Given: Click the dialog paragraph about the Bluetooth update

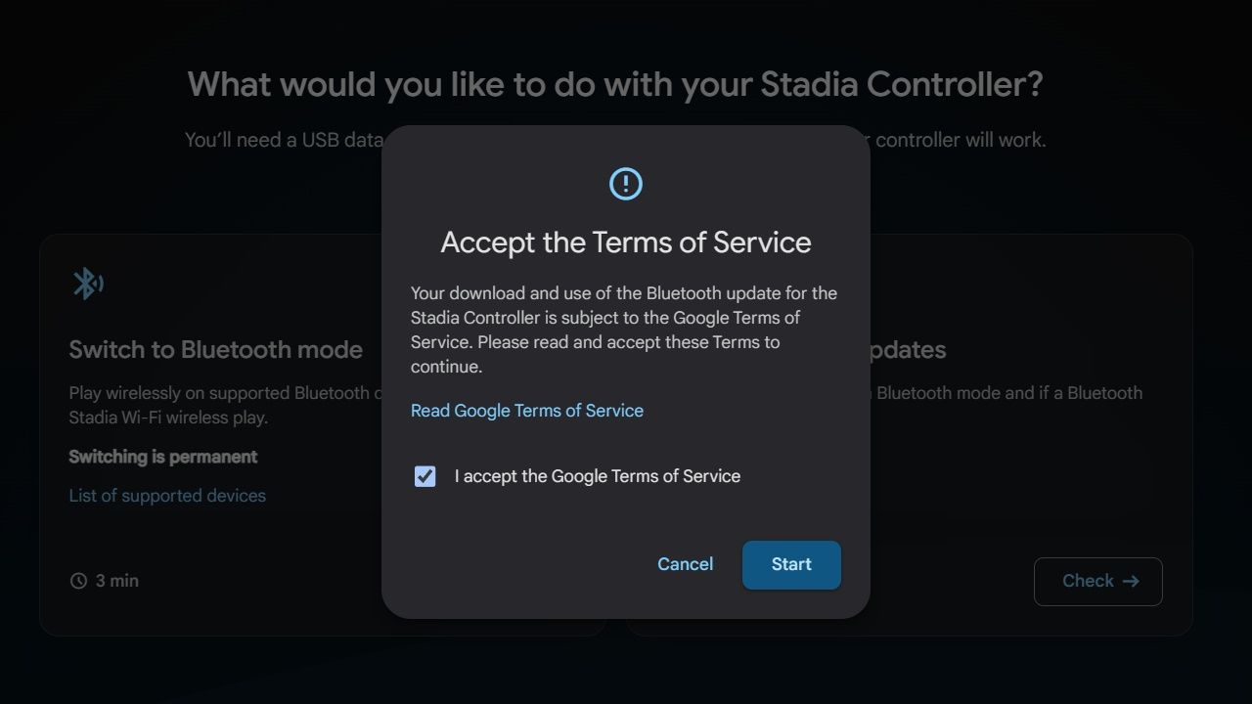Looking at the screenshot, I should (623, 330).
